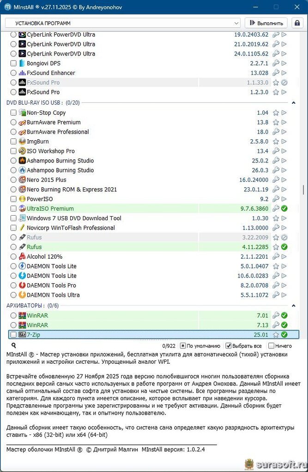
Task: Select 'Novicorp WinToFlash Professional' row text
Action: [x=71, y=228]
